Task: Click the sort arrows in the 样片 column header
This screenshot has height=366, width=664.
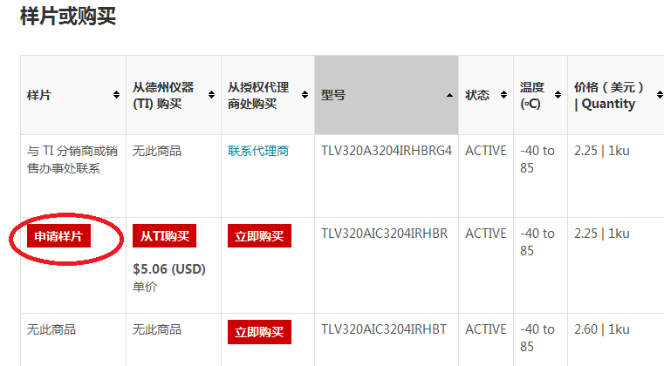Action: (116, 95)
